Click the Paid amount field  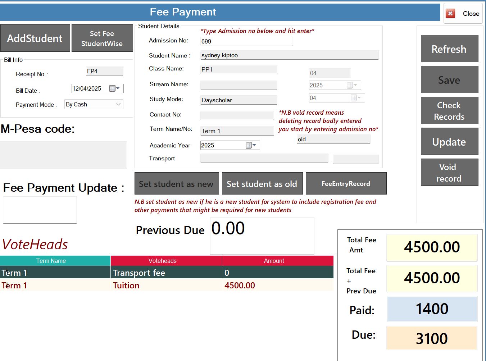432,309
